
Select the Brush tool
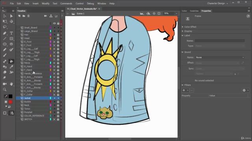pyautogui.click(x=5, y=55)
